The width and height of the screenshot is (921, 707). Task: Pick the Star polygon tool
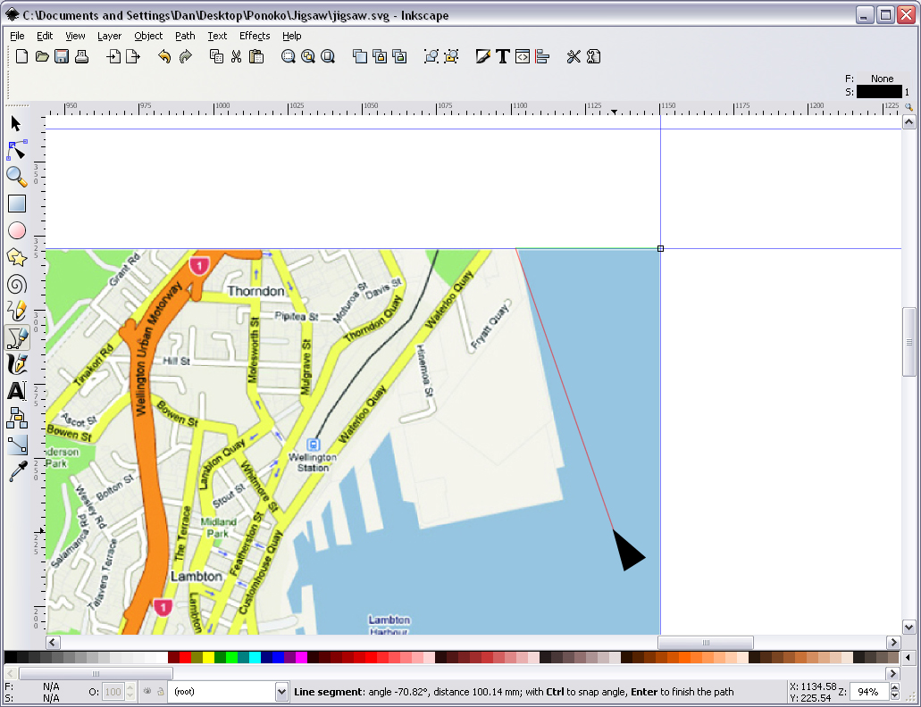tap(17, 257)
